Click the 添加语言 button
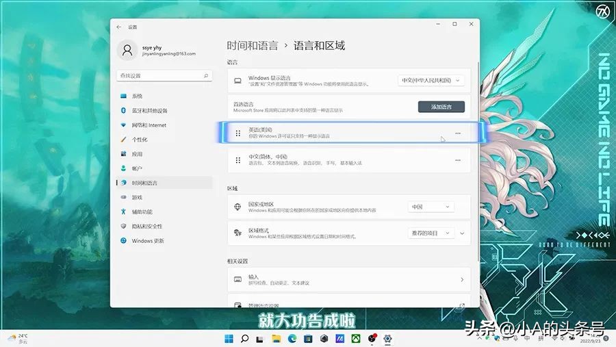Screen dimensions: 616x347 click(x=441, y=107)
